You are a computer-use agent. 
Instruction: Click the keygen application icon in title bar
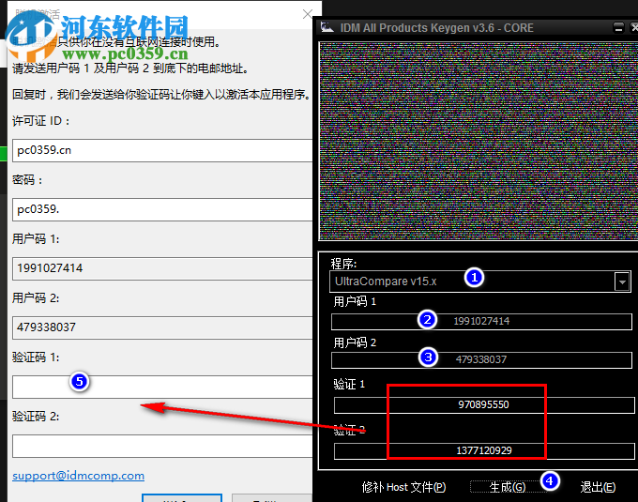point(327,27)
